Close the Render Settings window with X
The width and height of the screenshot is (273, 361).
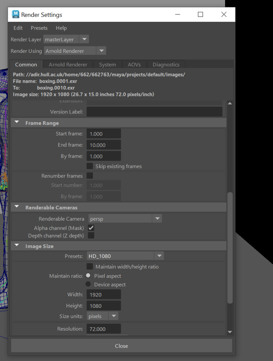(x=224, y=14)
